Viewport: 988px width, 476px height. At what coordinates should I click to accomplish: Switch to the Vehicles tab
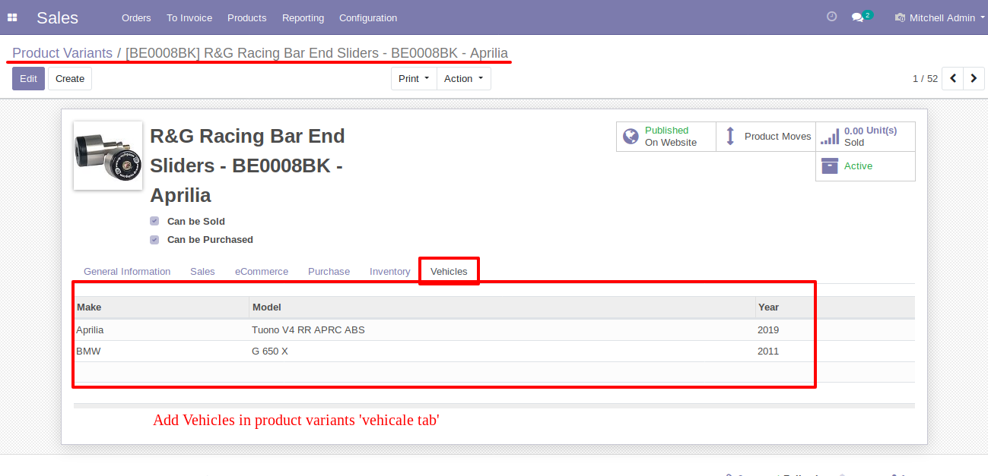point(449,271)
